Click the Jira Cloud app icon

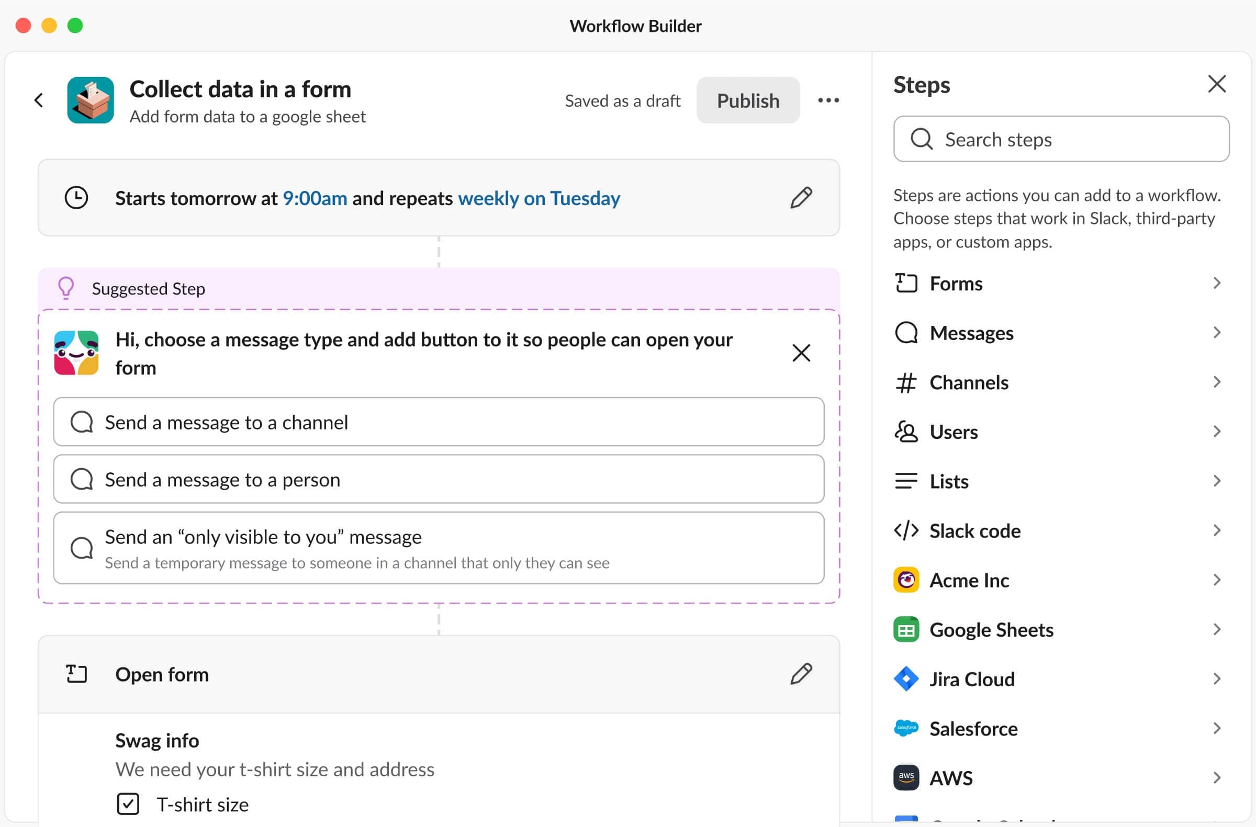pyautogui.click(x=906, y=679)
